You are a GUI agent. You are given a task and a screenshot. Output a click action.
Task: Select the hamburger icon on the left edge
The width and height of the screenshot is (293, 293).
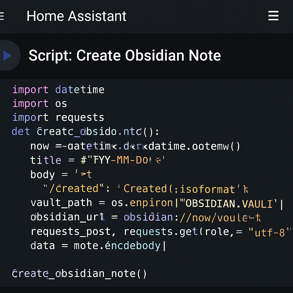coord(2,16)
